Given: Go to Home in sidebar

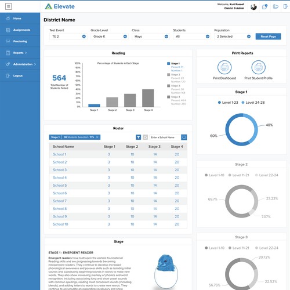Looking at the screenshot, I should click(20, 19).
